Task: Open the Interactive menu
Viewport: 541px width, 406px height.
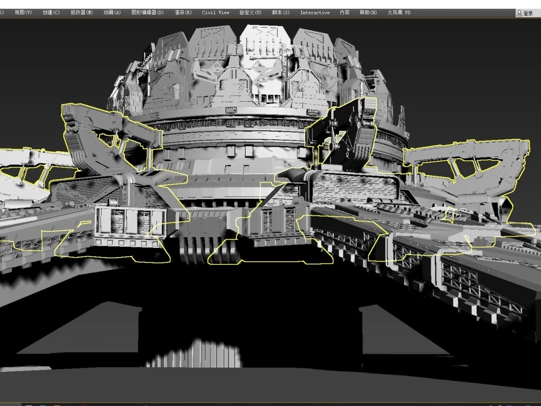Action: pyautogui.click(x=315, y=12)
